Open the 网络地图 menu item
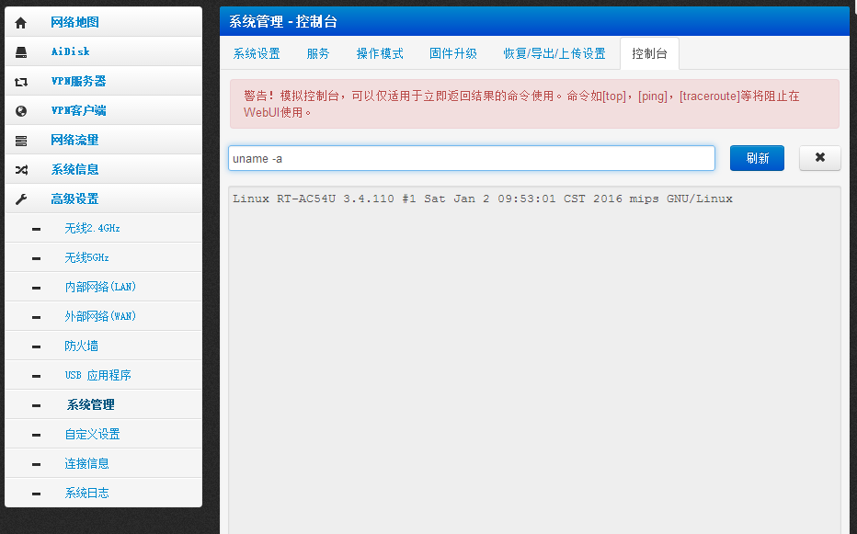 103,22
